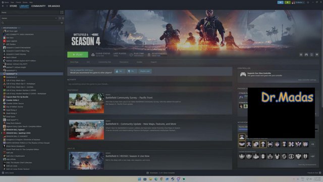Open the Discussions sub-tab

(x=124, y=62)
